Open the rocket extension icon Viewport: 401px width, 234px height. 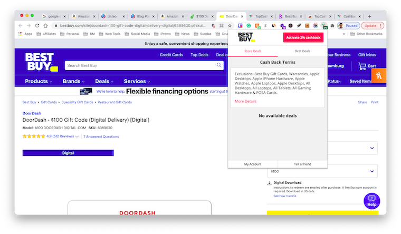click(299, 25)
